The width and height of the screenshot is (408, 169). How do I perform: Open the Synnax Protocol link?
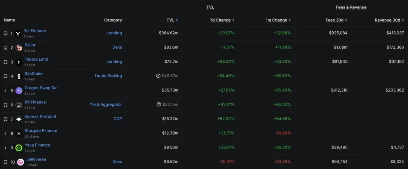40,116
